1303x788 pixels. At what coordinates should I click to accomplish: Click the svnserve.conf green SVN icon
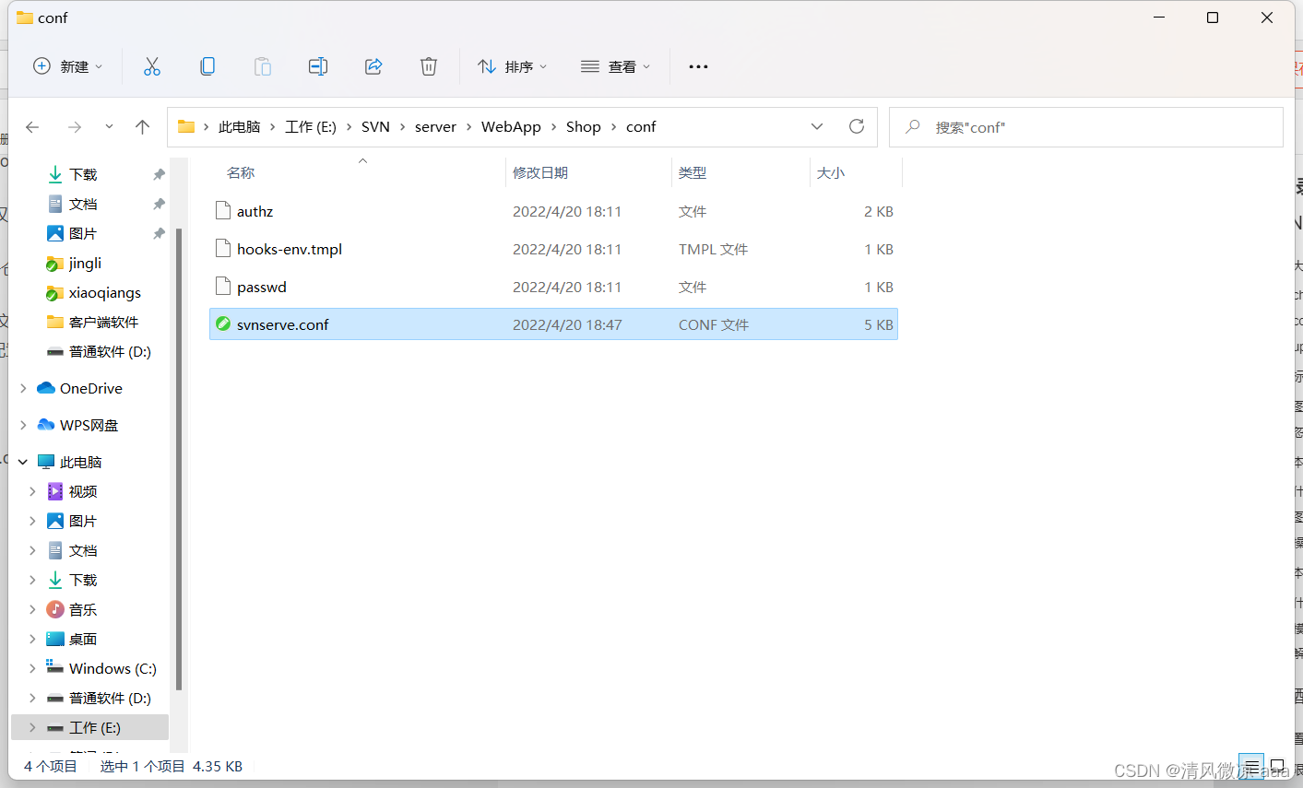tap(222, 324)
